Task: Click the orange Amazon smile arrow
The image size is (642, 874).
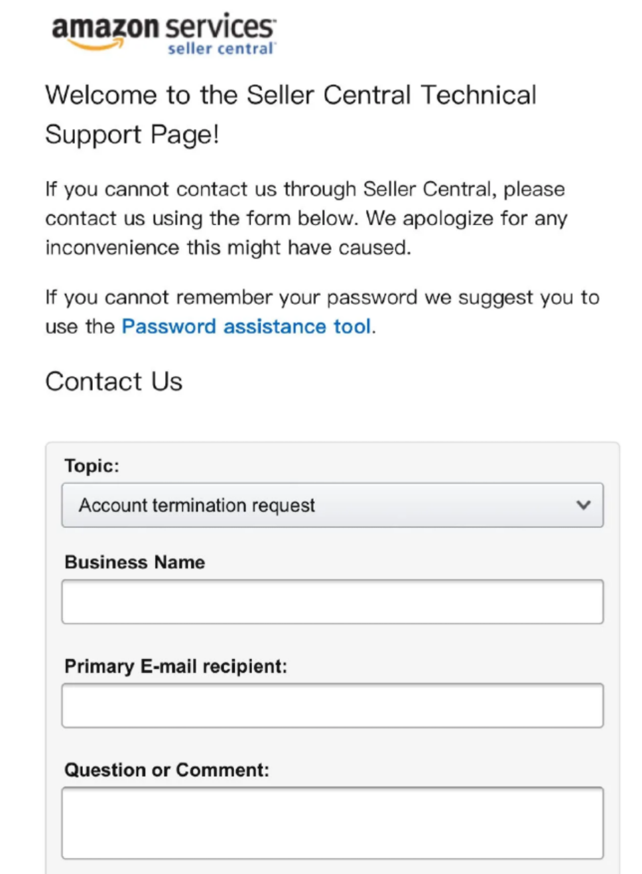Action: 97,45
